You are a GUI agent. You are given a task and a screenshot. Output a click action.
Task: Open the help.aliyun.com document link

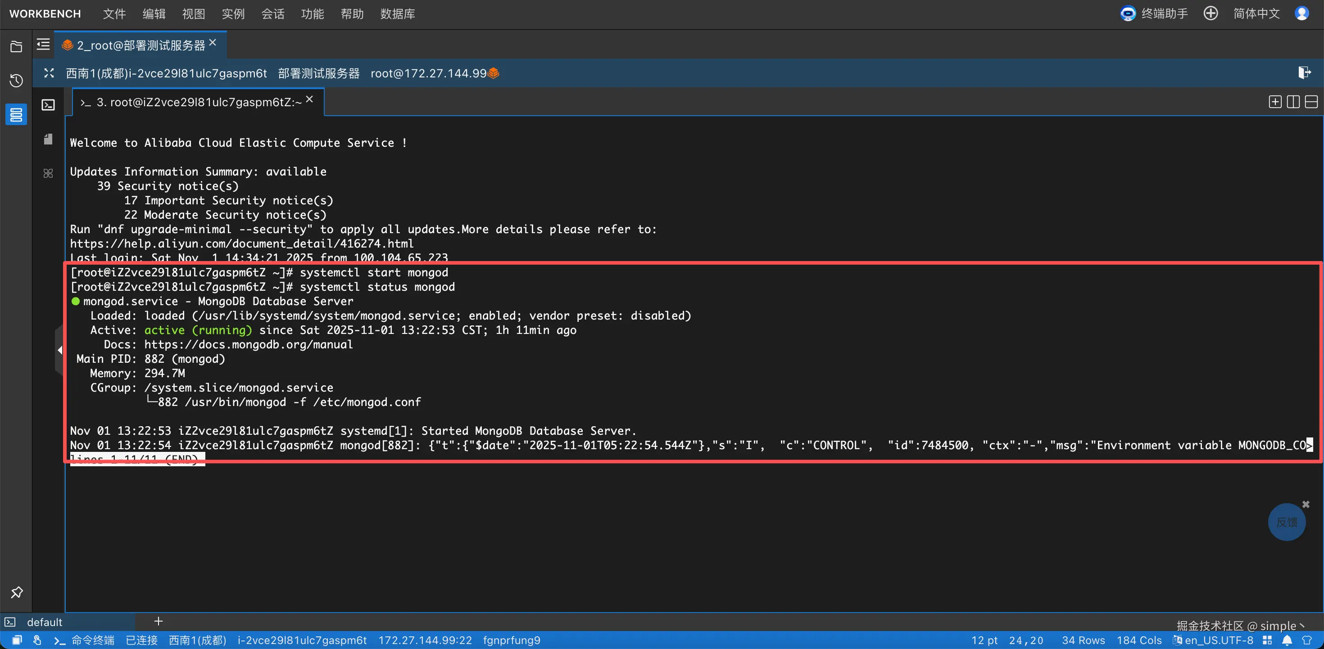pyautogui.click(x=241, y=243)
